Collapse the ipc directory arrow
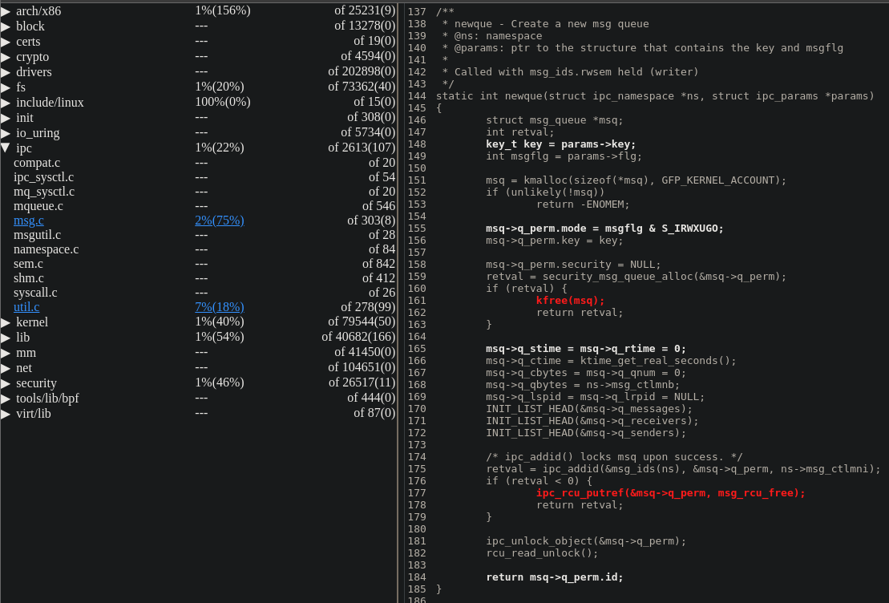Viewport: 889px width, 603px height. point(6,148)
